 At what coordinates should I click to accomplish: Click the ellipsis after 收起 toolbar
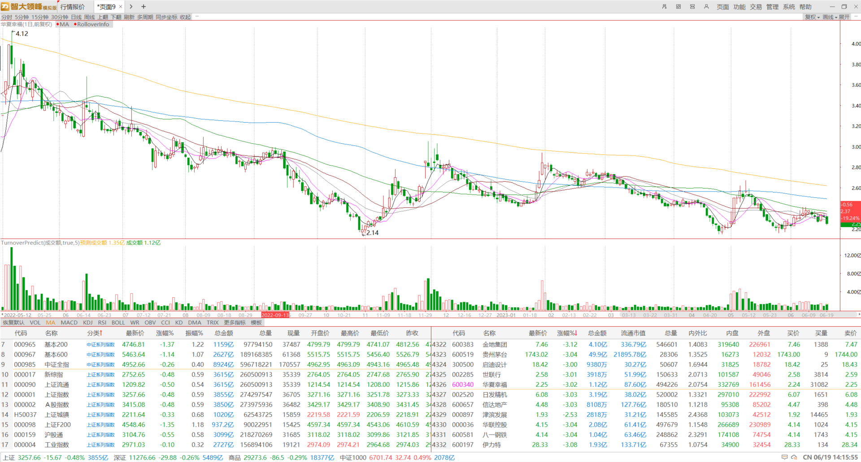(197, 17)
